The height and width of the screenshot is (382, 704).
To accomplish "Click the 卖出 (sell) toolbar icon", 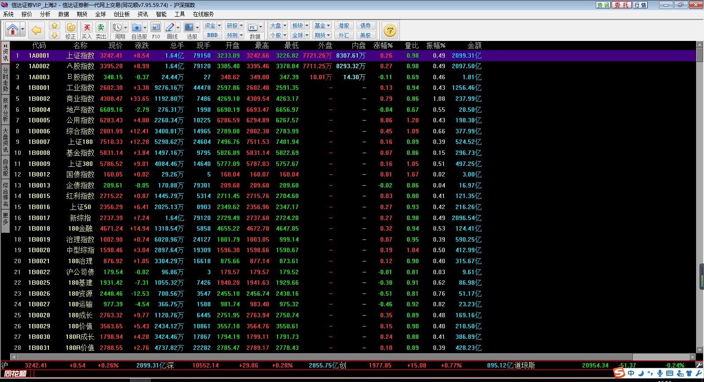I will coord(101,28).
